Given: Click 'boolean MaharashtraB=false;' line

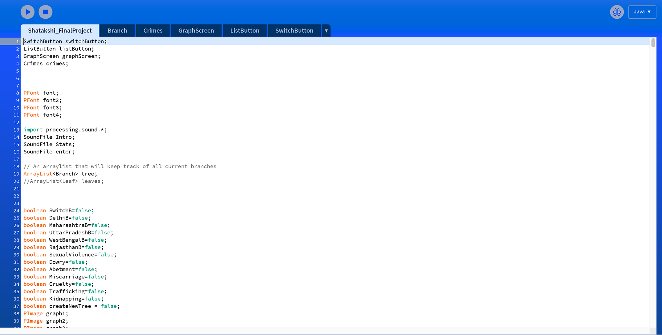Looking at the screenshot, I should 67,225.
